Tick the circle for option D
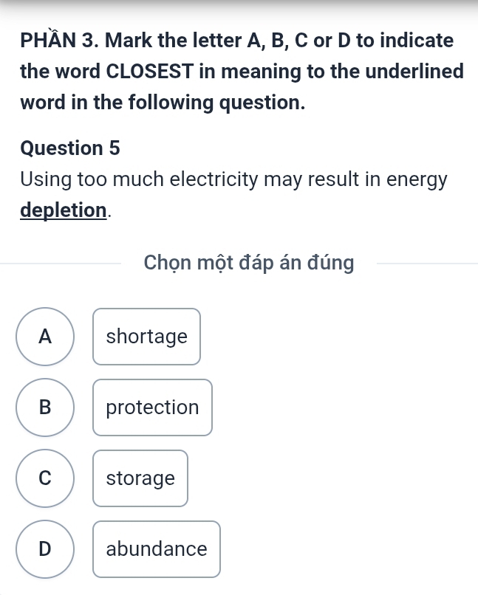 (46, 549)
